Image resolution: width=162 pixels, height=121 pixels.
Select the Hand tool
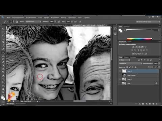click(3, 89)
